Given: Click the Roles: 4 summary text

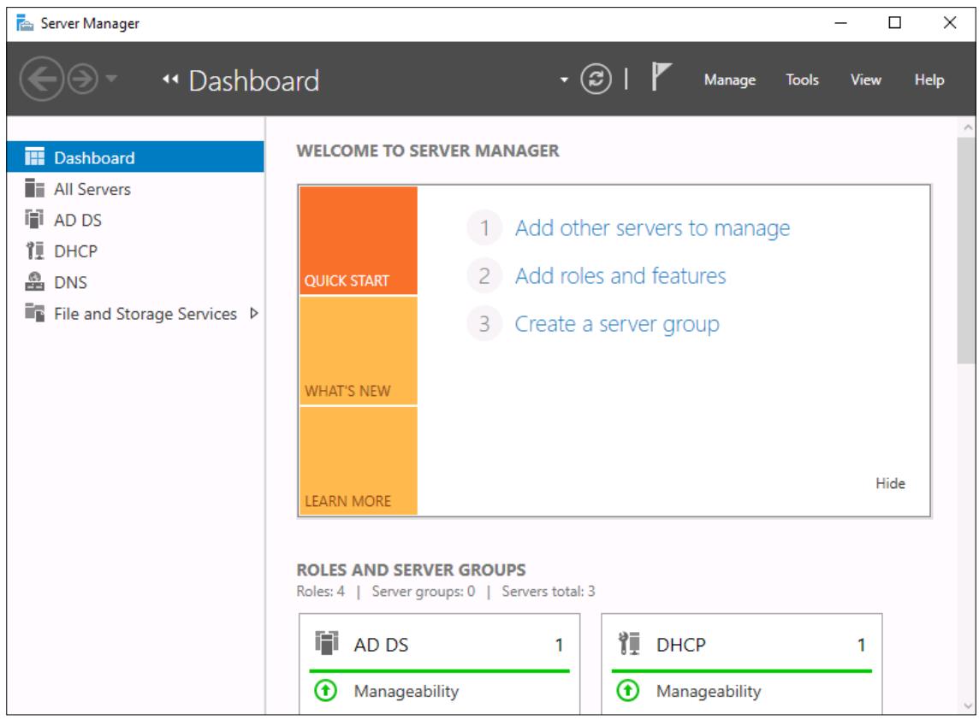Looking at the screenshot, I should pyautogui.click(x=320, y=592).
